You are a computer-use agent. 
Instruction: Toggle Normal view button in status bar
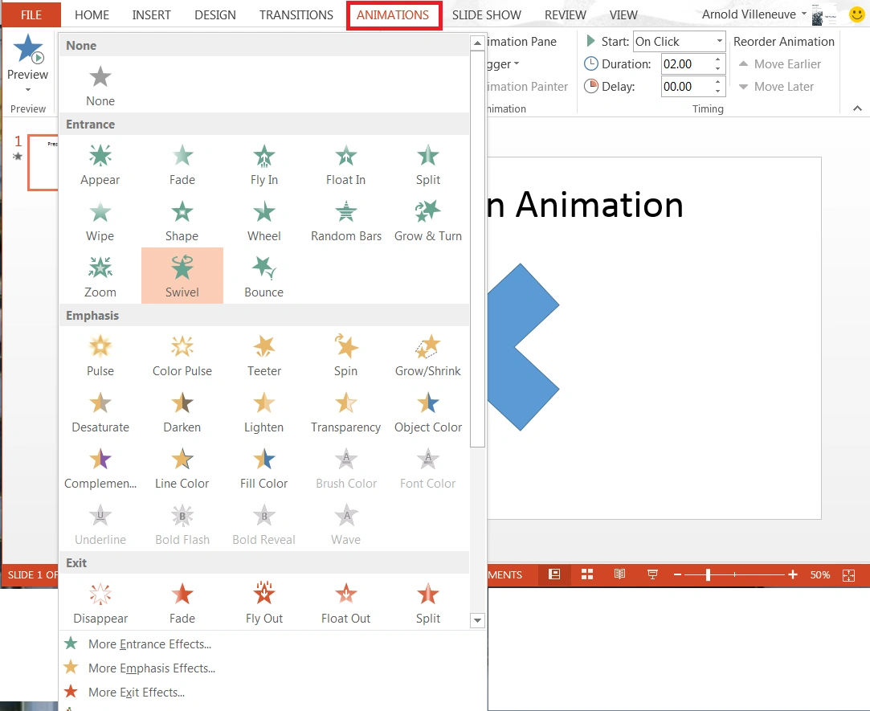tap(554, 574)
